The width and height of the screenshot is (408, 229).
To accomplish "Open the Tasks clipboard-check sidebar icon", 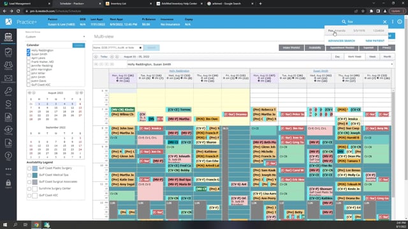I will pos(8,52).
